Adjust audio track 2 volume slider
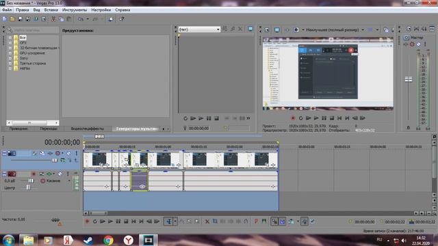This screenshot has height=246, width=438. point(31,180)
